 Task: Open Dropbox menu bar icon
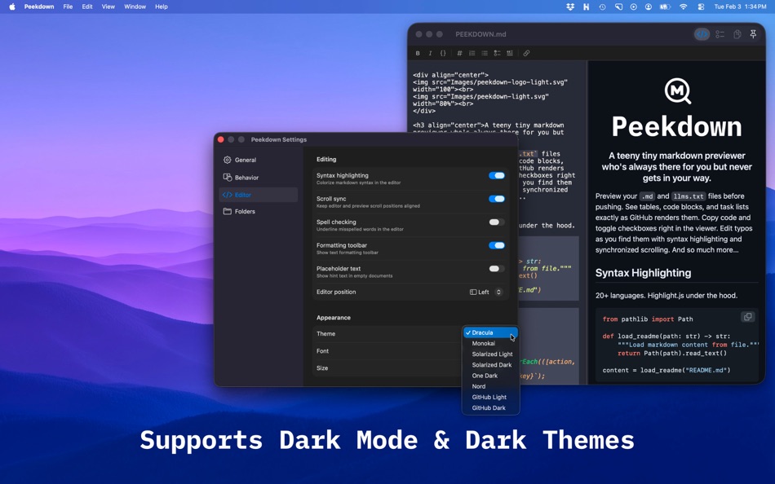coord(570,7)
